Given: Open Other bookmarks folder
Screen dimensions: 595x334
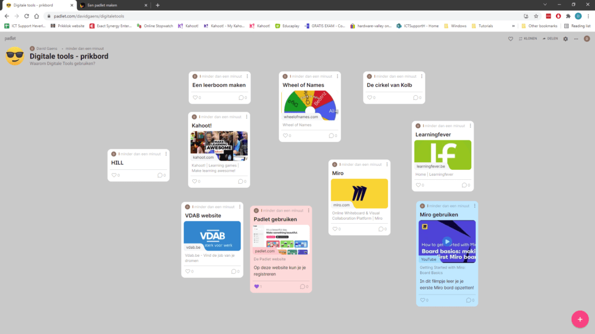Looking at the screenshot, I should pos(539,26).
